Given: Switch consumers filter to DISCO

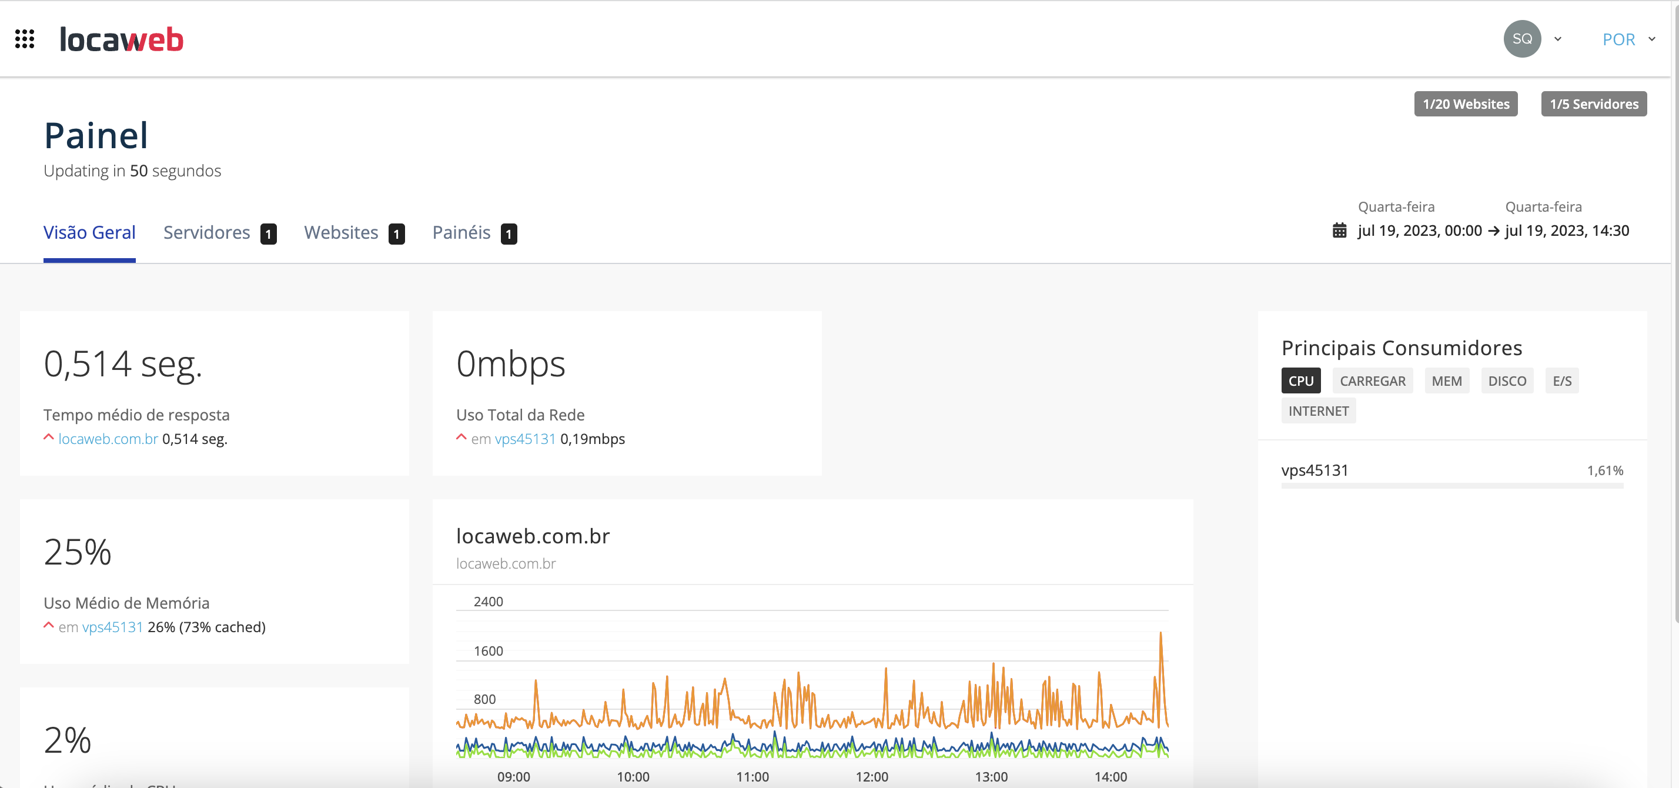Looking at the screenshot, I should [1507, 381].
